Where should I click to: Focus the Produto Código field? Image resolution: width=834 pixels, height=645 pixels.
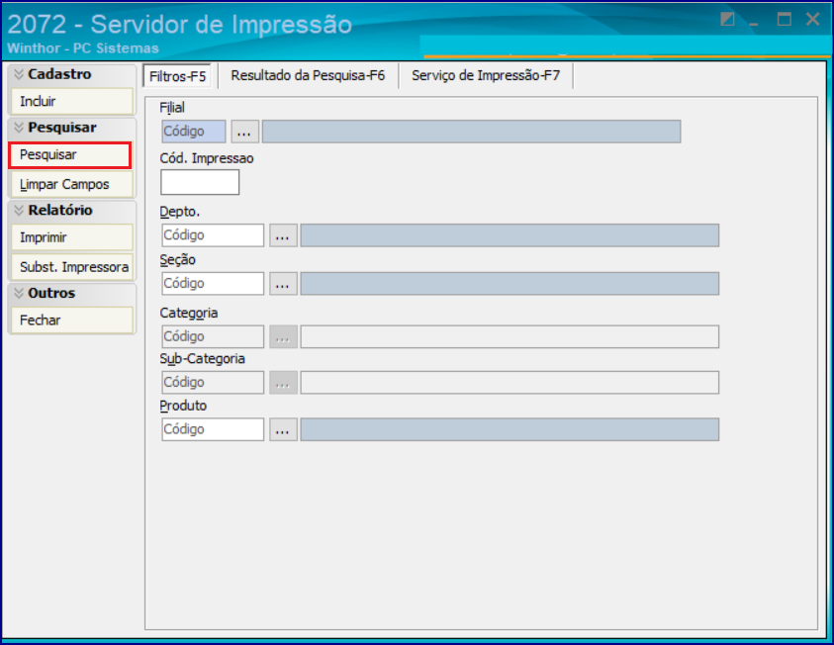[x=213, y=429]
